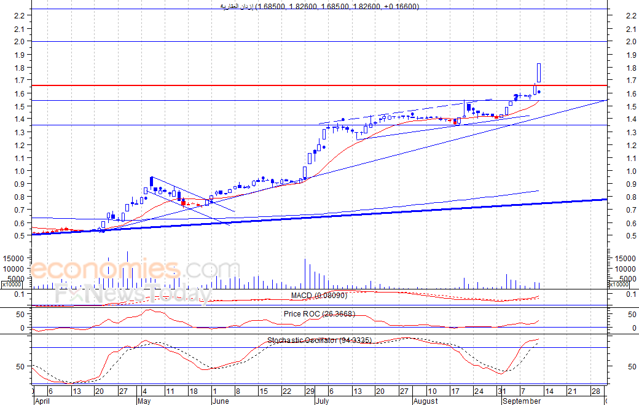Click the 50 label on left Stochastic axis
This screenshot has height=405, width=639.
tap(20, 367)
